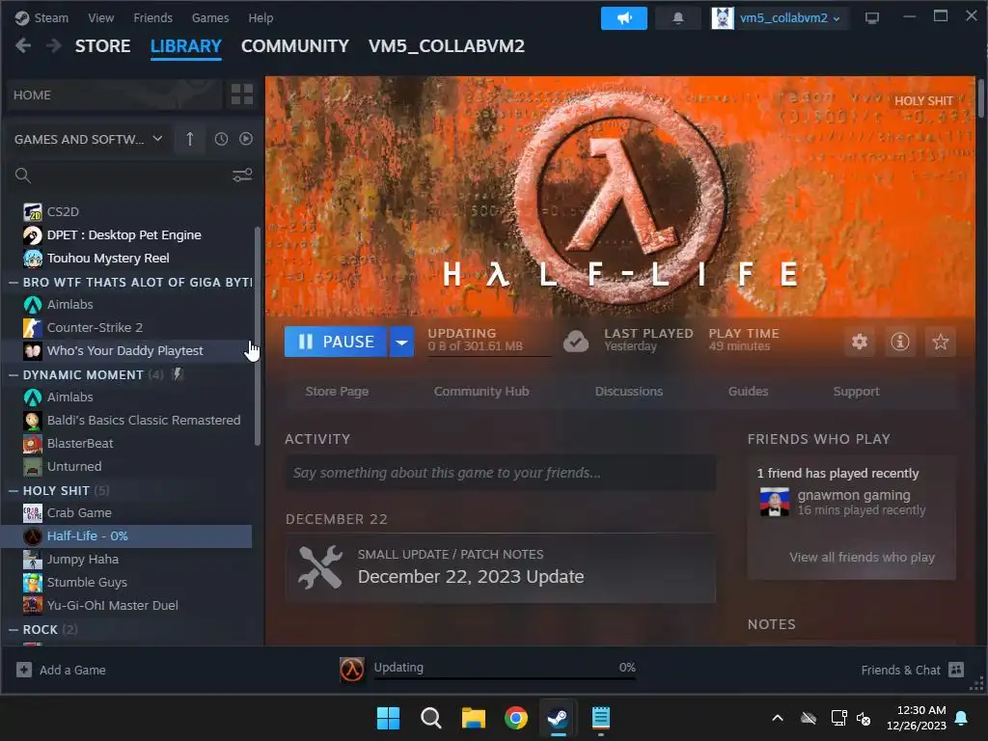The height and width of the screenshot is (741, 988).
Task: Open the December 22, 2023 Update news
Action: [501, 568]
